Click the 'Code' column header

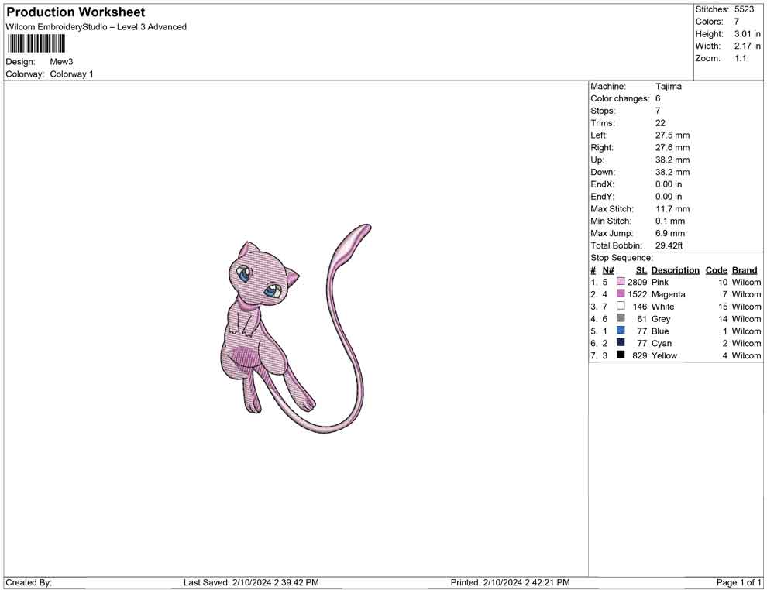point(717,270)
